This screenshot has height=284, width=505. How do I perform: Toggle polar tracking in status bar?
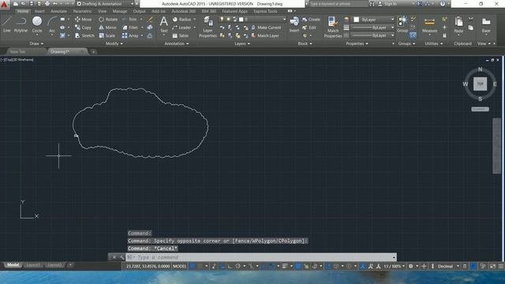238,266
